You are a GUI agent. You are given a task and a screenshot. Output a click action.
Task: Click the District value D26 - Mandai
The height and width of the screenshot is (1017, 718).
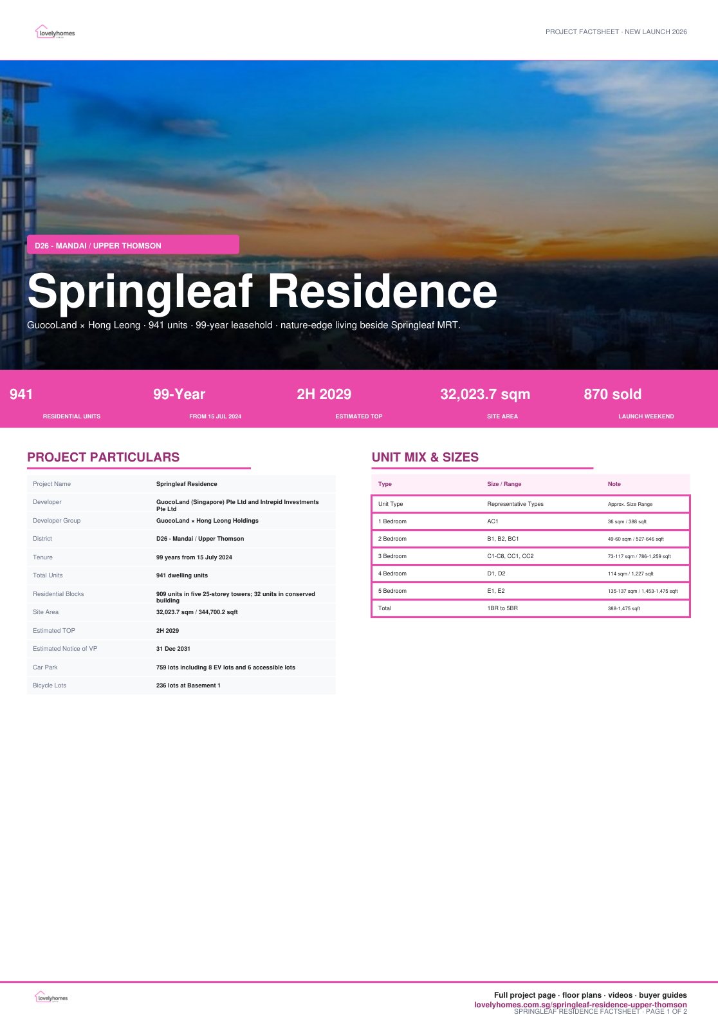tap(200, 539)
